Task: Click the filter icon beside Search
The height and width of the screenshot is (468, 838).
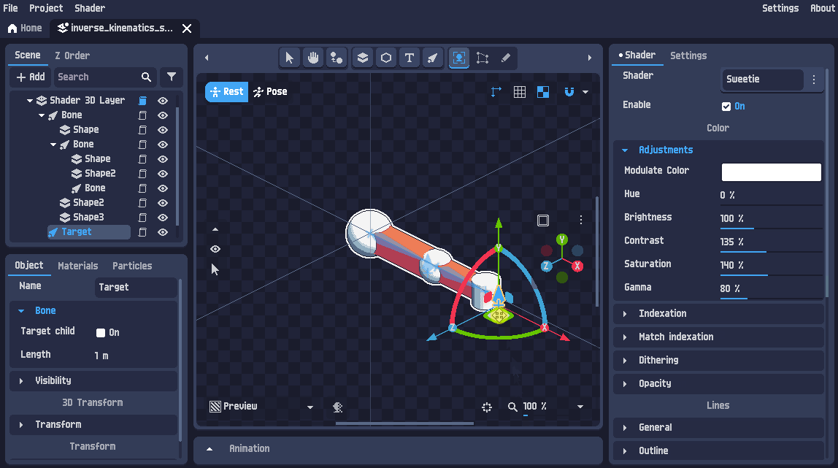Action: click(x=171, y=77)
